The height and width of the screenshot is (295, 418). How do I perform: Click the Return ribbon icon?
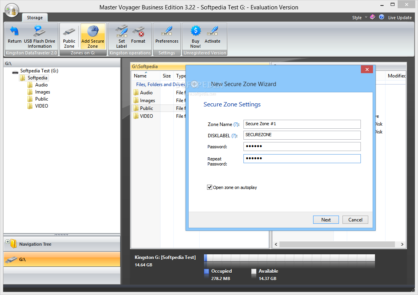coord(14,35)
